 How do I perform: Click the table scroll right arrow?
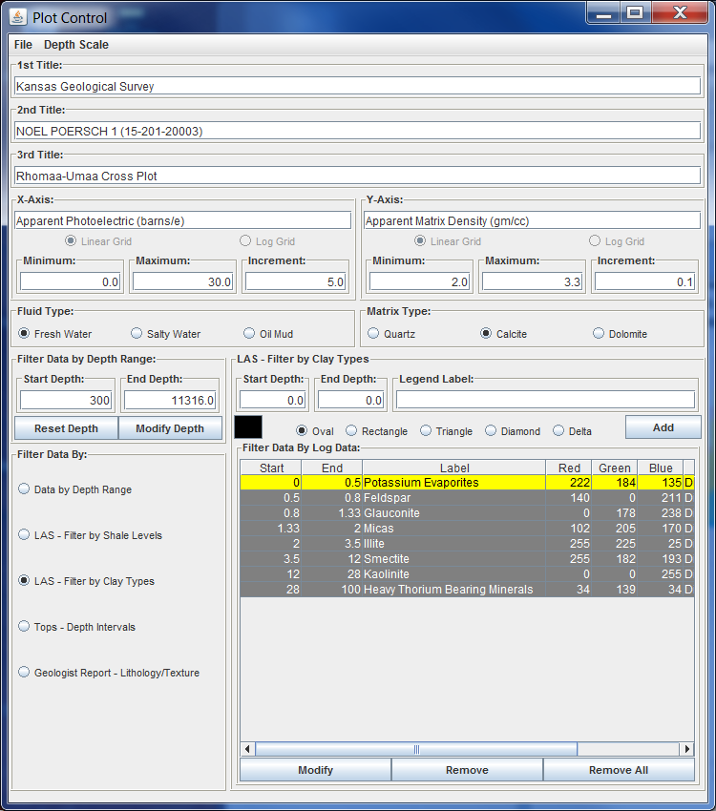coord(687,749)
